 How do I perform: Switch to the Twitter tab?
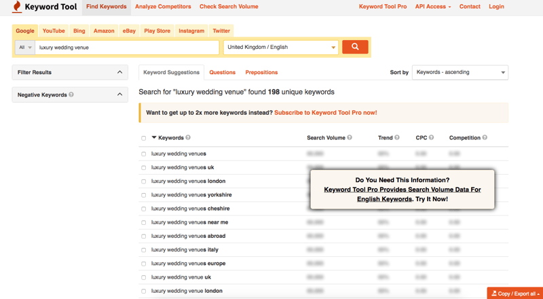[x=221, y=31]
